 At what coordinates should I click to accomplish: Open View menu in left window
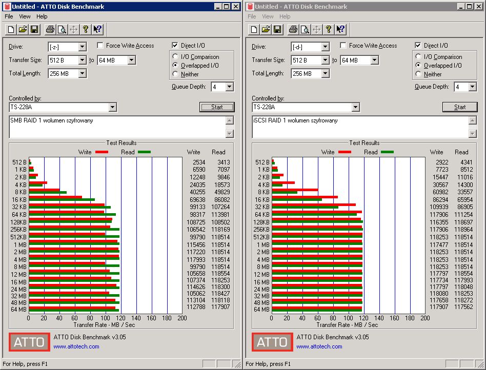click(x=25, y=16)
